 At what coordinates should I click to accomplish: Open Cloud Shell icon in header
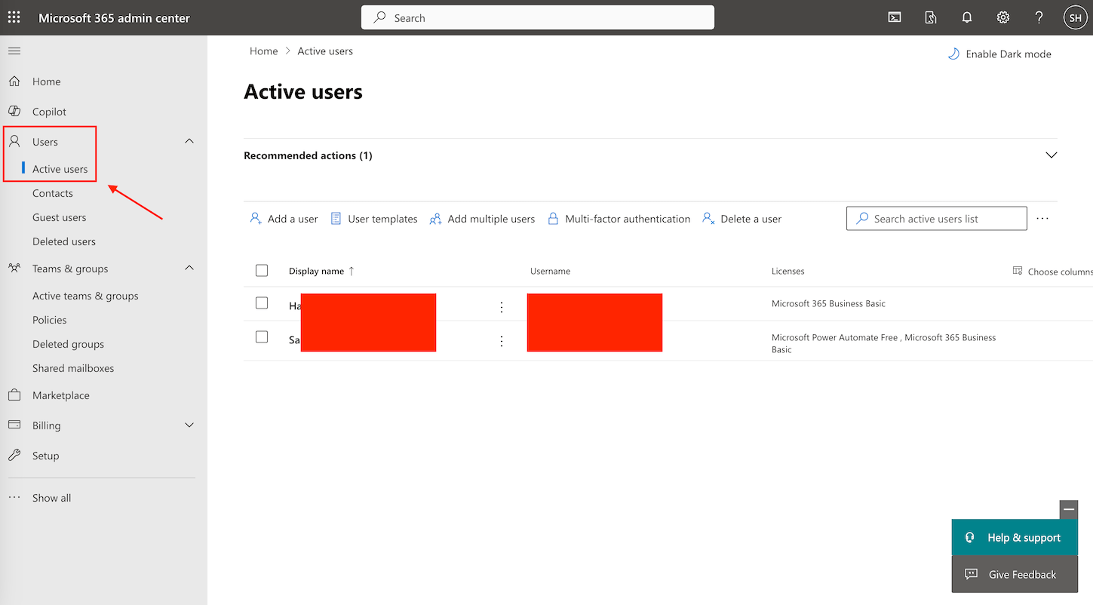click(x=895, y=17)
